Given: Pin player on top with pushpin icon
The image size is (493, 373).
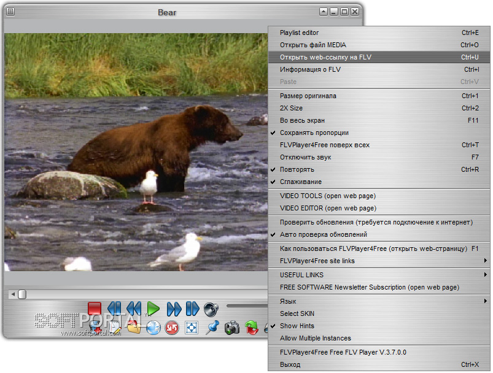Looking at the screenshot, I should (x=212, y=328).
